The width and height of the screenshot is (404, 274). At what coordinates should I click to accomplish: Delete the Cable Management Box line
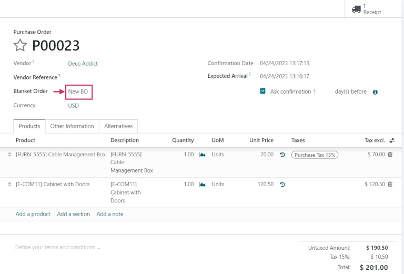(x=390, y=155)
